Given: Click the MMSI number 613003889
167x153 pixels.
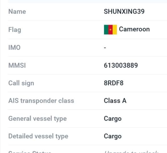Looking at the screenshot, I should pos(121,65).
